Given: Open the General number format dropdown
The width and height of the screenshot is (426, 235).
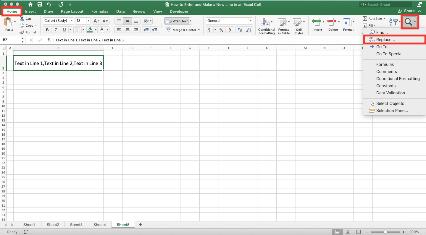Looking at the screenshot, I should pos(251,21).
